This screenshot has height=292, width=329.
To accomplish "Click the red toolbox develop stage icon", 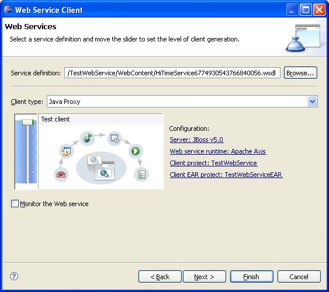I will [61, 174].
